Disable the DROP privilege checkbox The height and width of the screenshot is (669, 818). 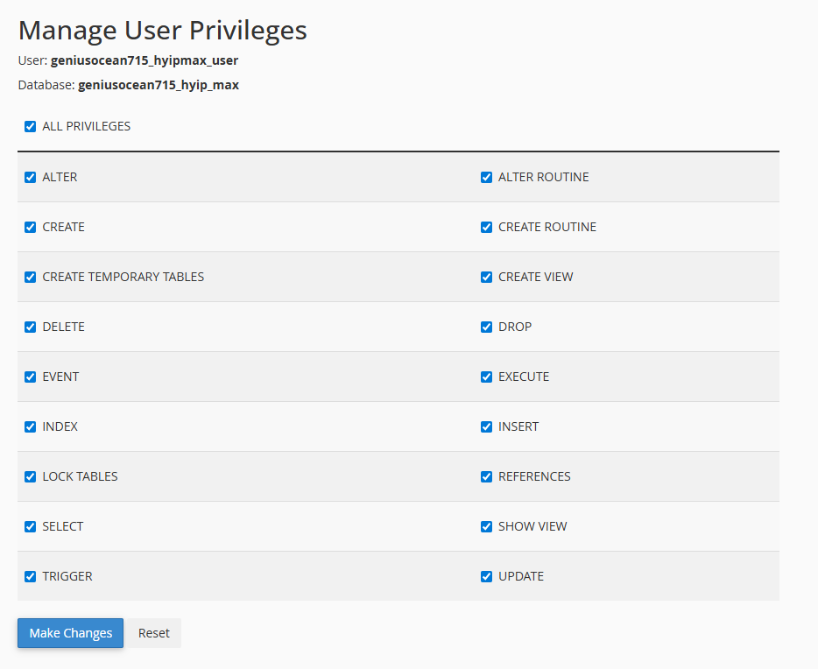tap(486, 327)
